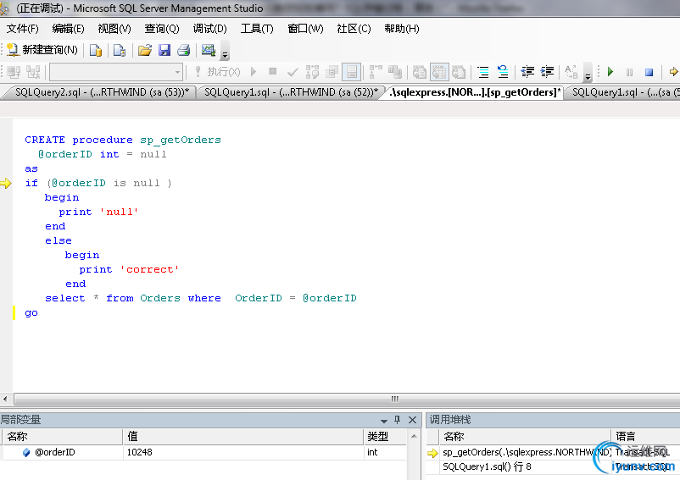680x480 pixels.
Task: Click the Locals panel scroll-up arrow
Action: pyautogui.click(x=414, y=436)
